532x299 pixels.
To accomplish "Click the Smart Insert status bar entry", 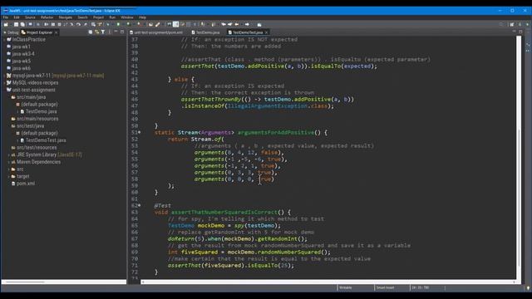I will point(385,288).
